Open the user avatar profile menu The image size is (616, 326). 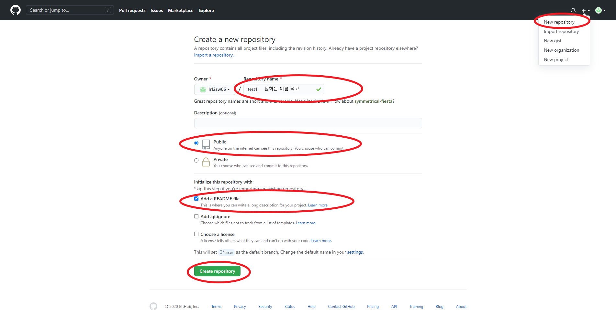600,10
